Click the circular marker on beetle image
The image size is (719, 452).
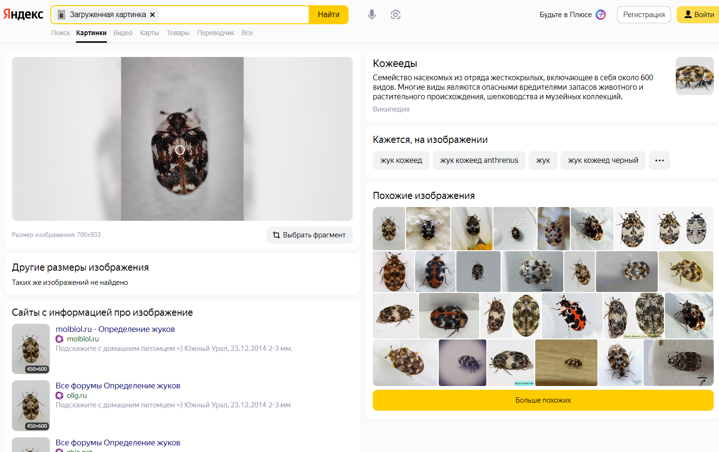click(180, 150)
